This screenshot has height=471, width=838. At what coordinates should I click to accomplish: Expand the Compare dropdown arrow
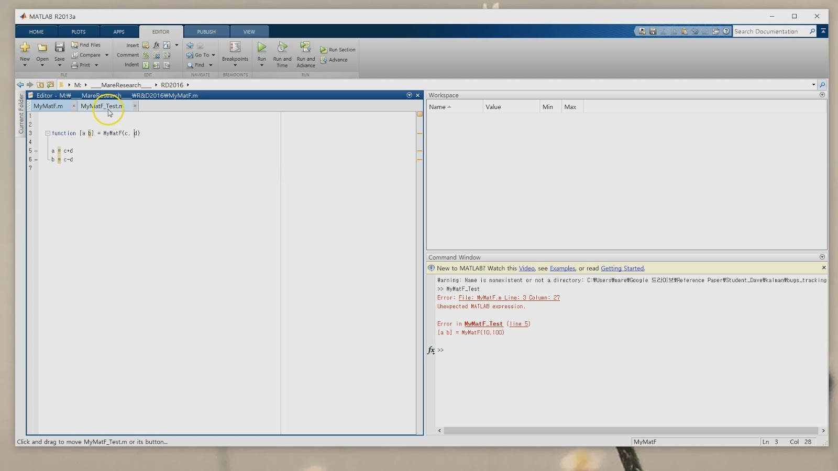coord(107,55)
